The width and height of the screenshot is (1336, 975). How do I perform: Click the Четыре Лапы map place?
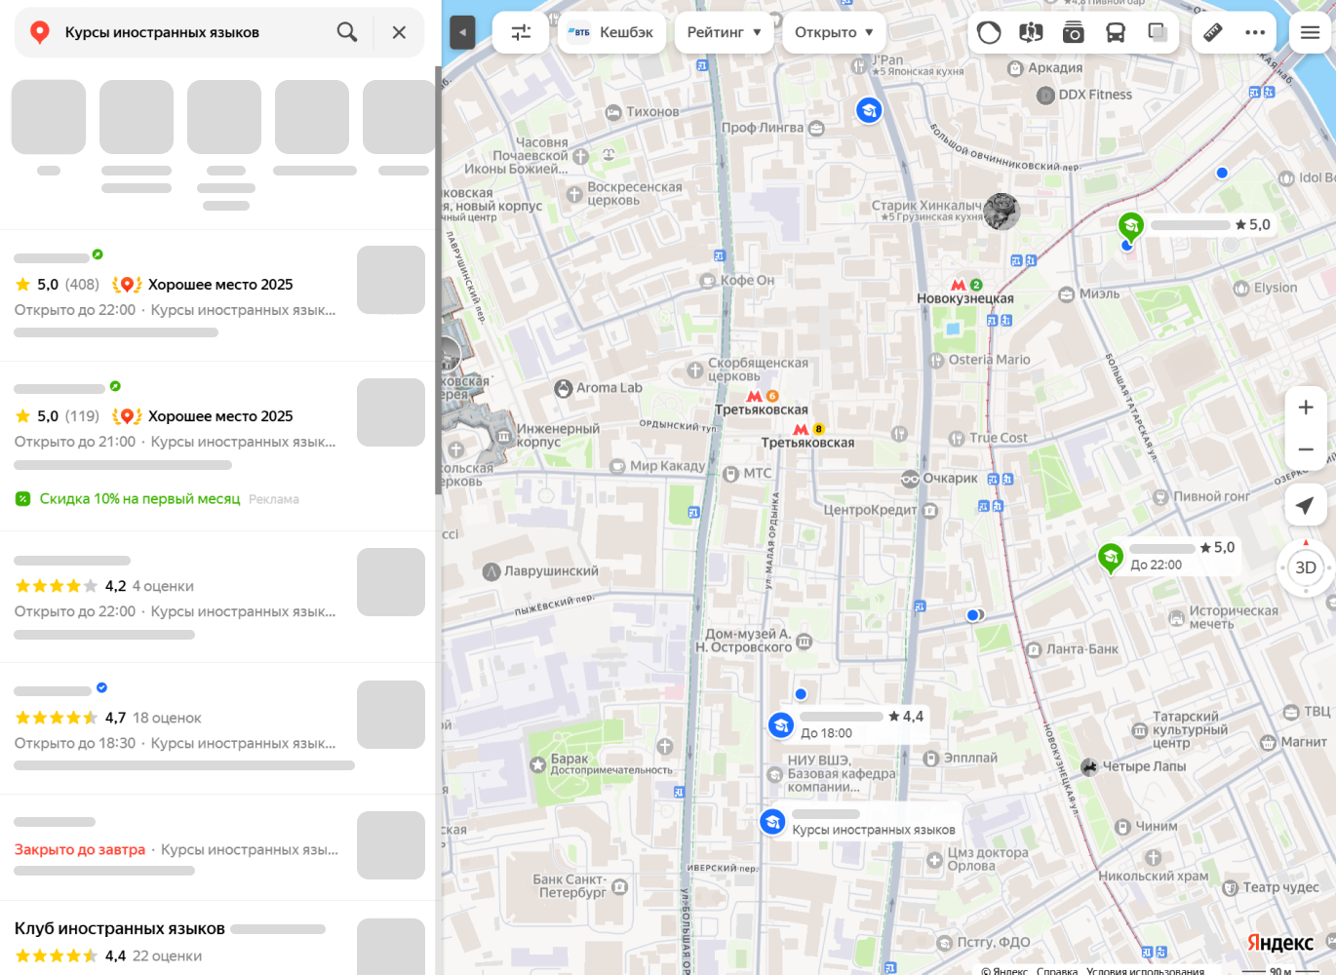click(1134, 766)
